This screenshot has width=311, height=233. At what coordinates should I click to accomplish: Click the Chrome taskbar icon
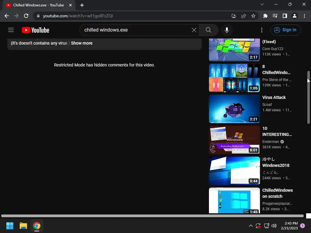37,226
